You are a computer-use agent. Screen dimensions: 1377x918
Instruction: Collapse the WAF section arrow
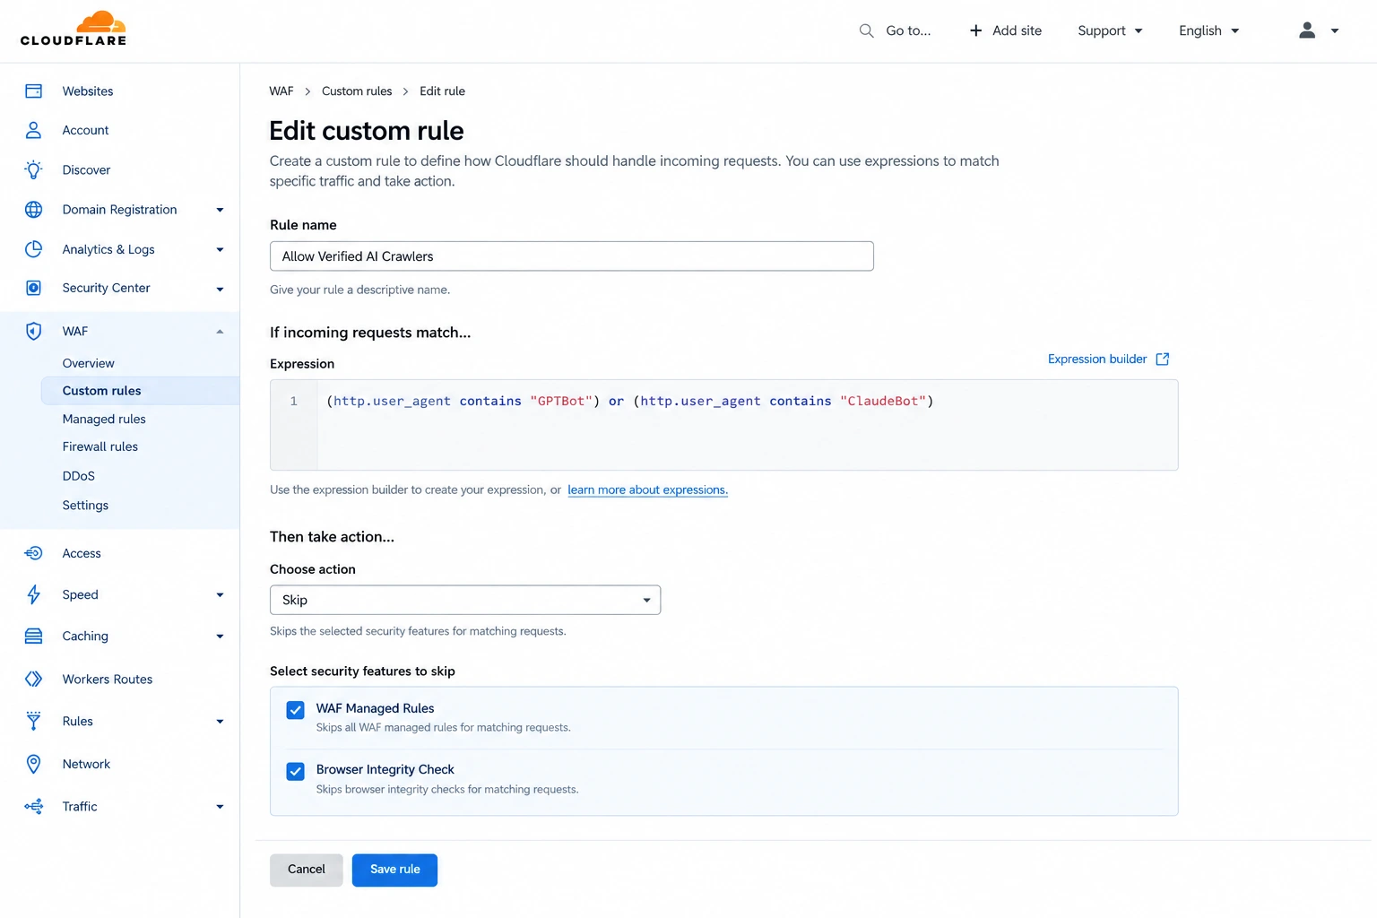(220, 332)
